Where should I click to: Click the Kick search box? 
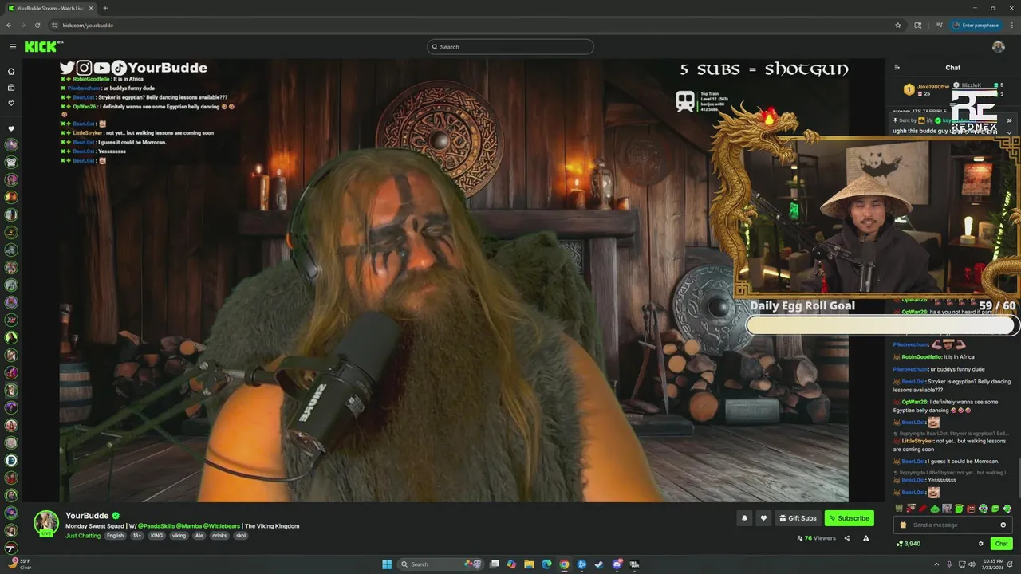tap(510, 47)
